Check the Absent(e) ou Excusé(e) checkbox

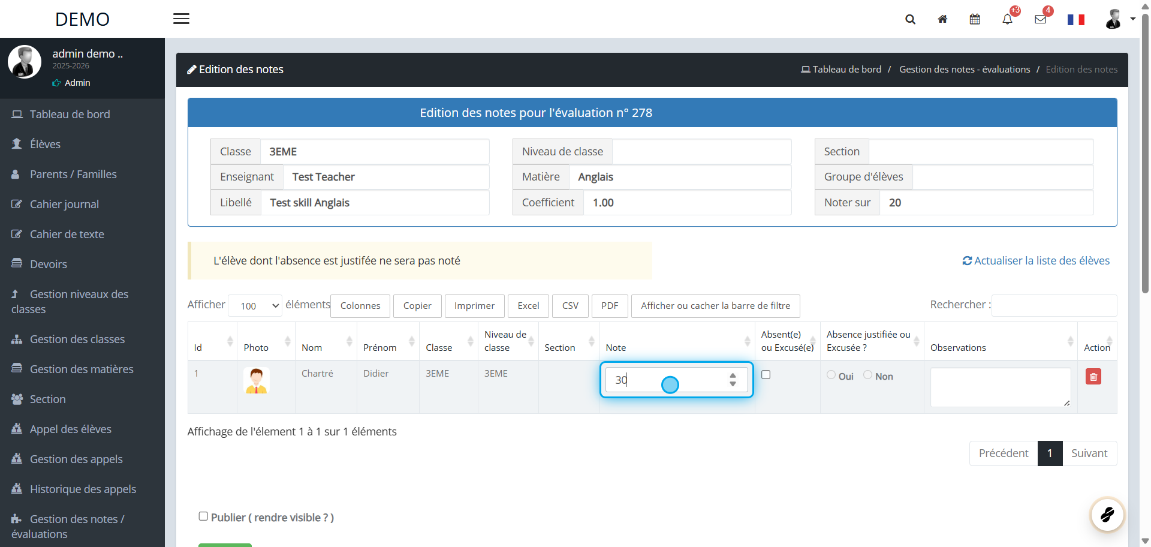[x=766, y=375]
